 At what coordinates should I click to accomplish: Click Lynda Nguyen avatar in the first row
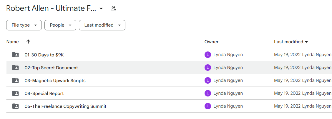(208, 55)
